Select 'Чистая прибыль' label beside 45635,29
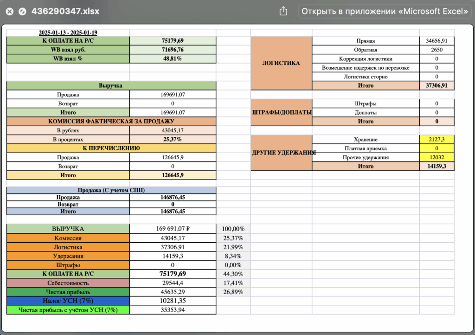The height and width of the screenshot is (335, 475). click(68, 292)
